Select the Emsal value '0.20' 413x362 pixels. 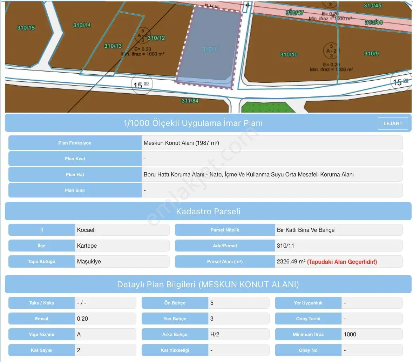(x=82, y=319)
